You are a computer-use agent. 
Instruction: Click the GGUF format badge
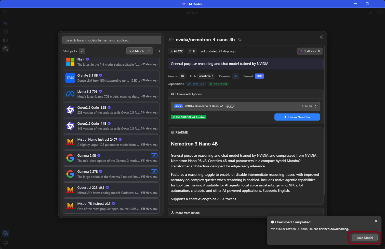[x=259, y=76]
